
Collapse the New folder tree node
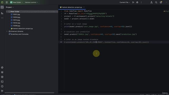point(7,12)
